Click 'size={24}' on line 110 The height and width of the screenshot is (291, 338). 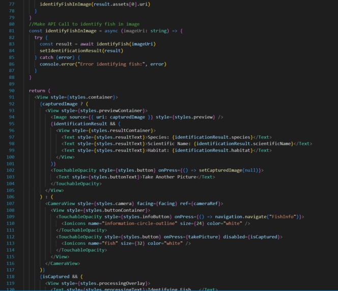pyautogui.click(x=192, y=223)
